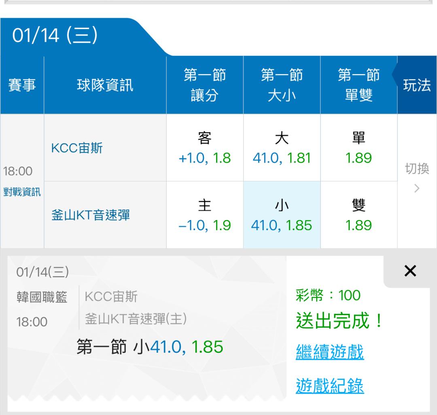Click 釜山KT音速彈(主) in bet slip

[136, 319]
